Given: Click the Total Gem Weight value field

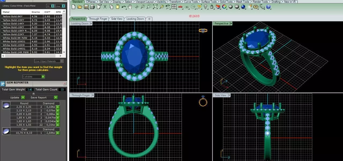Looking at the screenshot, I should (x=30, y=89).
